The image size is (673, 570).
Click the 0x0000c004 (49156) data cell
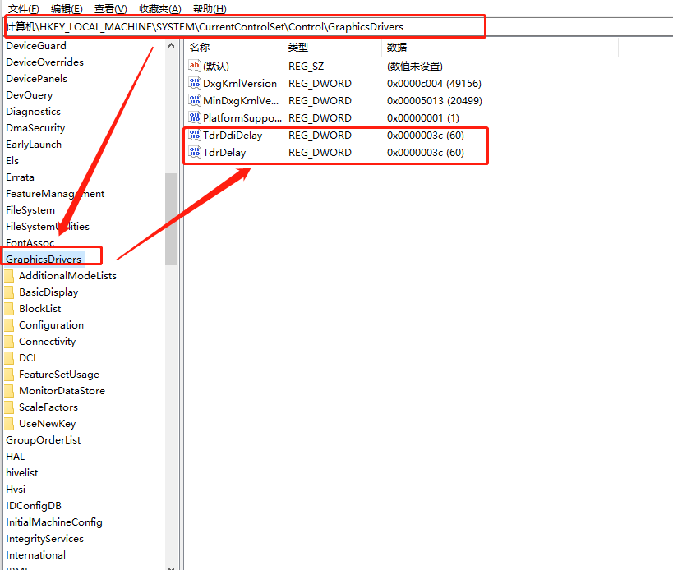click(x=434, y=83)
